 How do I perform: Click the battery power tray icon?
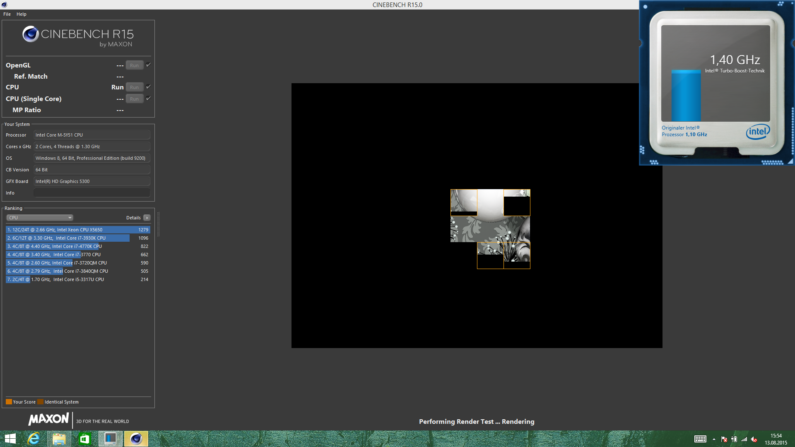pyautogui.click(x=734, y=439)
